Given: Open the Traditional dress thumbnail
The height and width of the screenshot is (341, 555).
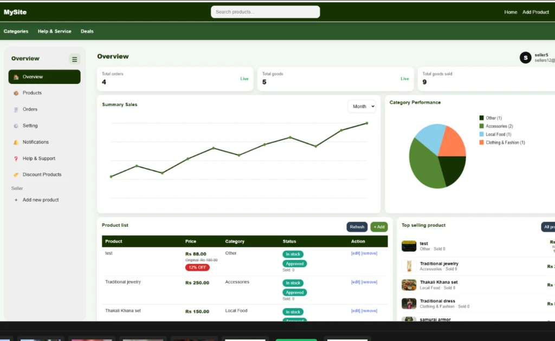Looking at the screenshot, I should [x=409, y=304].
